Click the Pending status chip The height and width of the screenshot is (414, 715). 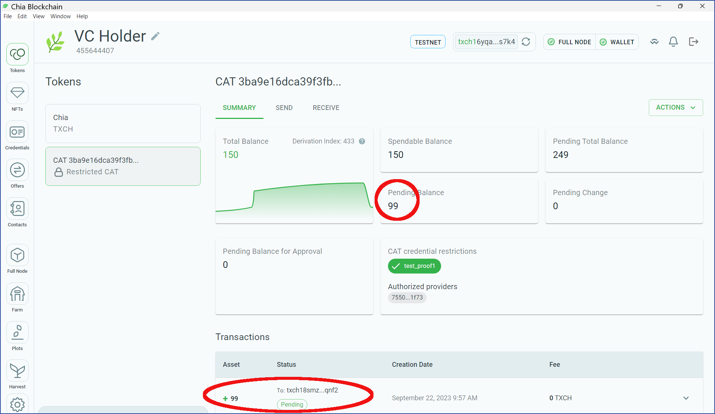coord(292,404)
